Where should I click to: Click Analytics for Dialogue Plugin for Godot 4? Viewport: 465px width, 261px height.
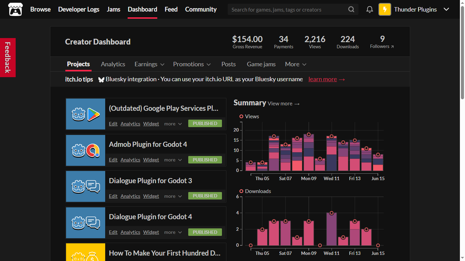130,232
